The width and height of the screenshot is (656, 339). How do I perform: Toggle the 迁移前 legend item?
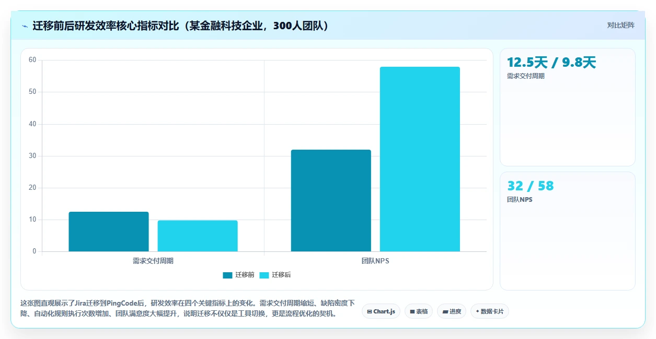(238, 275)
